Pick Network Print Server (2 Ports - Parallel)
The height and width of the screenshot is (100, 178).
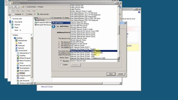coord(94,54)
